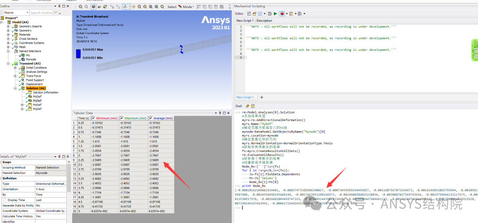Click row 10 in Tabular Data
Screen dimensions: 478x223
coord(123,164)
